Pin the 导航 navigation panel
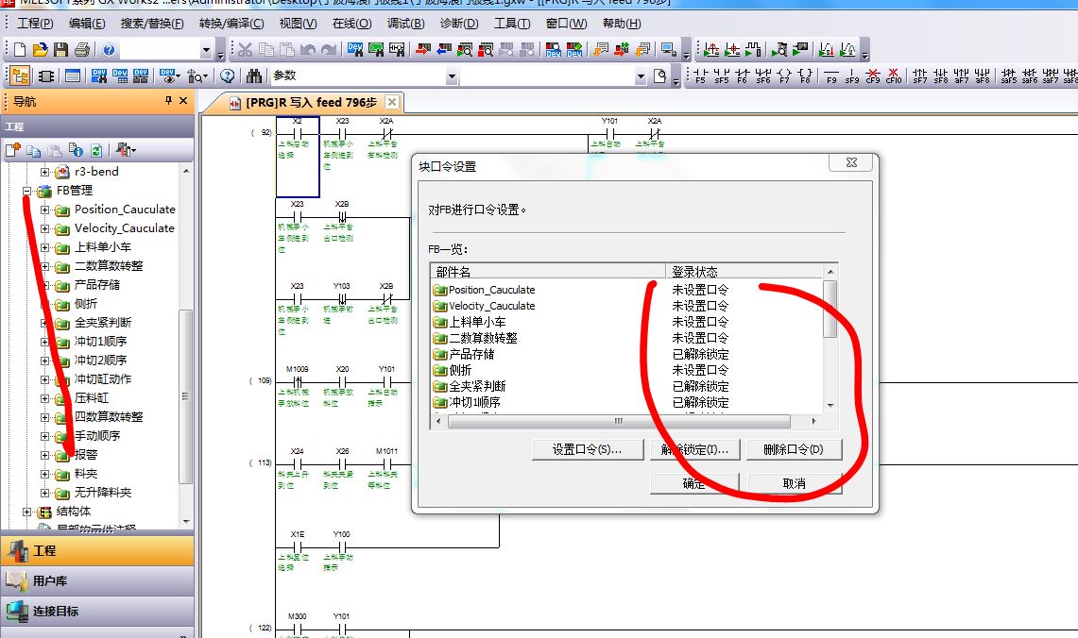1078x638 pixels. [168, 101]
